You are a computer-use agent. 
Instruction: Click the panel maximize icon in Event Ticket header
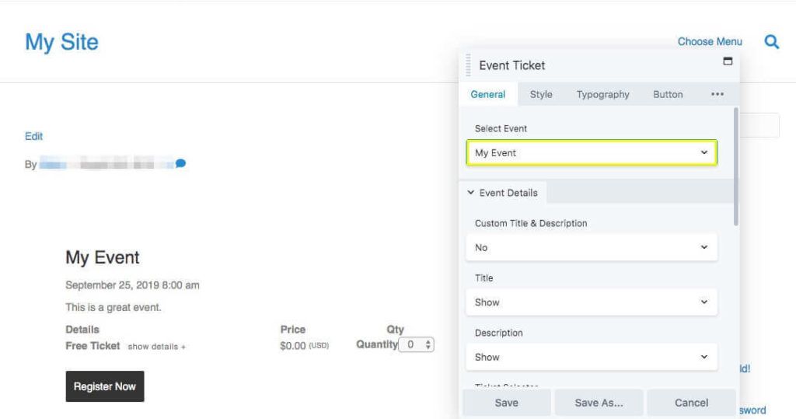728,61
